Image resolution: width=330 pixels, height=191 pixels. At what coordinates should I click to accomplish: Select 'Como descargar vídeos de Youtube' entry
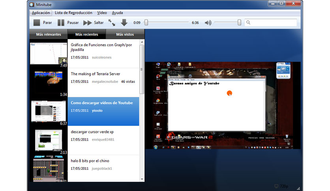[103, 112]
